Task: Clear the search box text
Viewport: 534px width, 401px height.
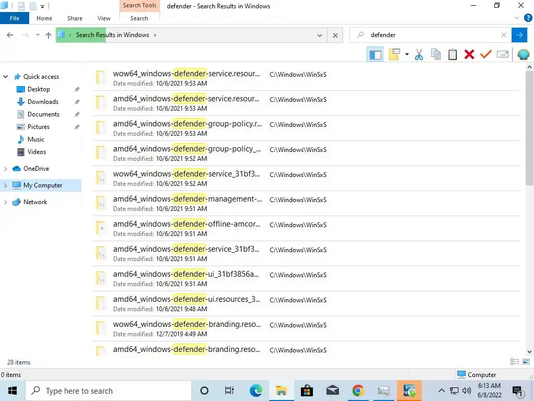Action: tap(504, 35)
